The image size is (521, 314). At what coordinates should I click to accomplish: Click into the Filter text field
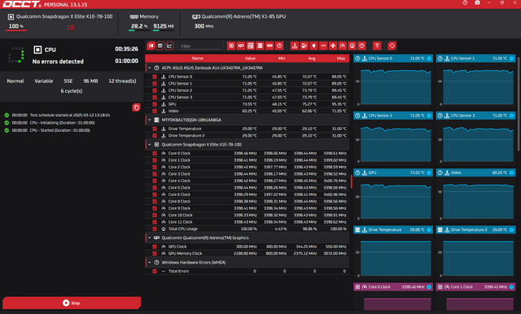tap(200, 46)
